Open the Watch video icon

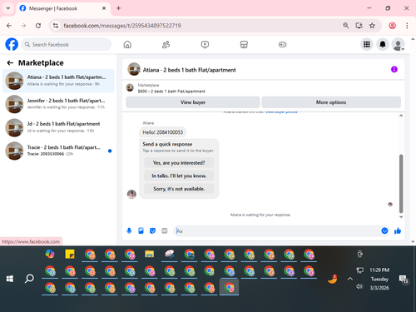pos(205,44)
